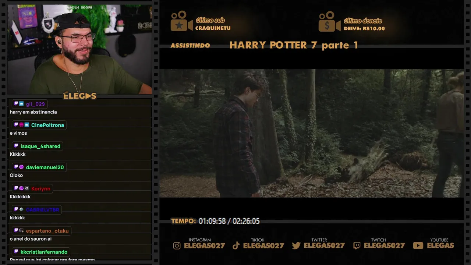Click the star camera icon for último sub

(181, 21)
